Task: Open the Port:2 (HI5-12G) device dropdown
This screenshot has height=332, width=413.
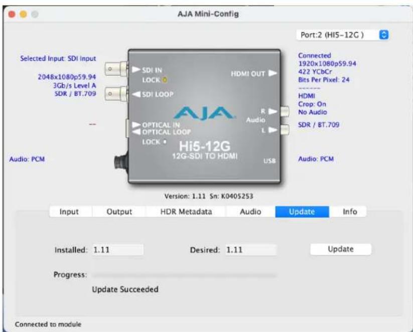Action: coord(342,35)
